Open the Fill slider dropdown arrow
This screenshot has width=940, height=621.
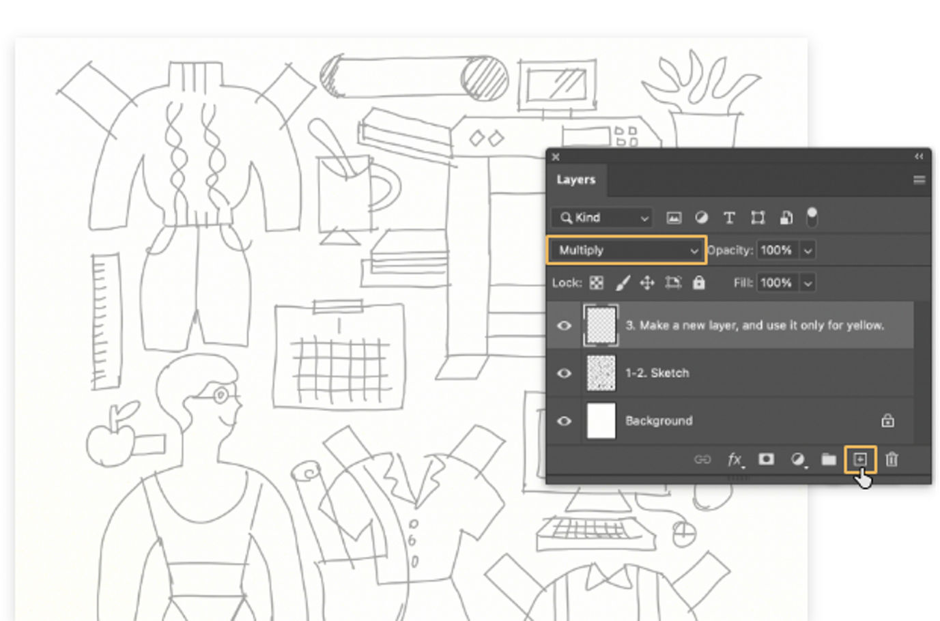point(808,283)
